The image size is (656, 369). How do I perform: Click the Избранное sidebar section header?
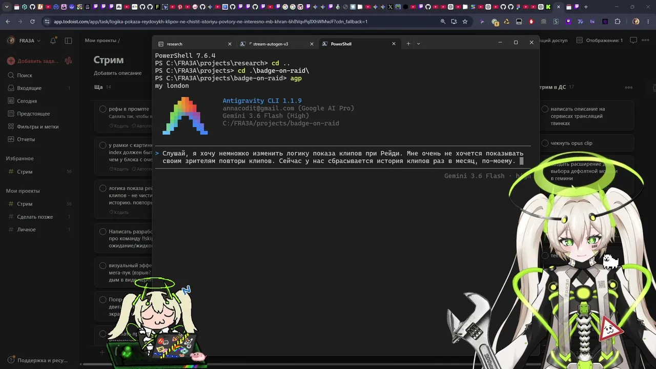tap(20, 159)
